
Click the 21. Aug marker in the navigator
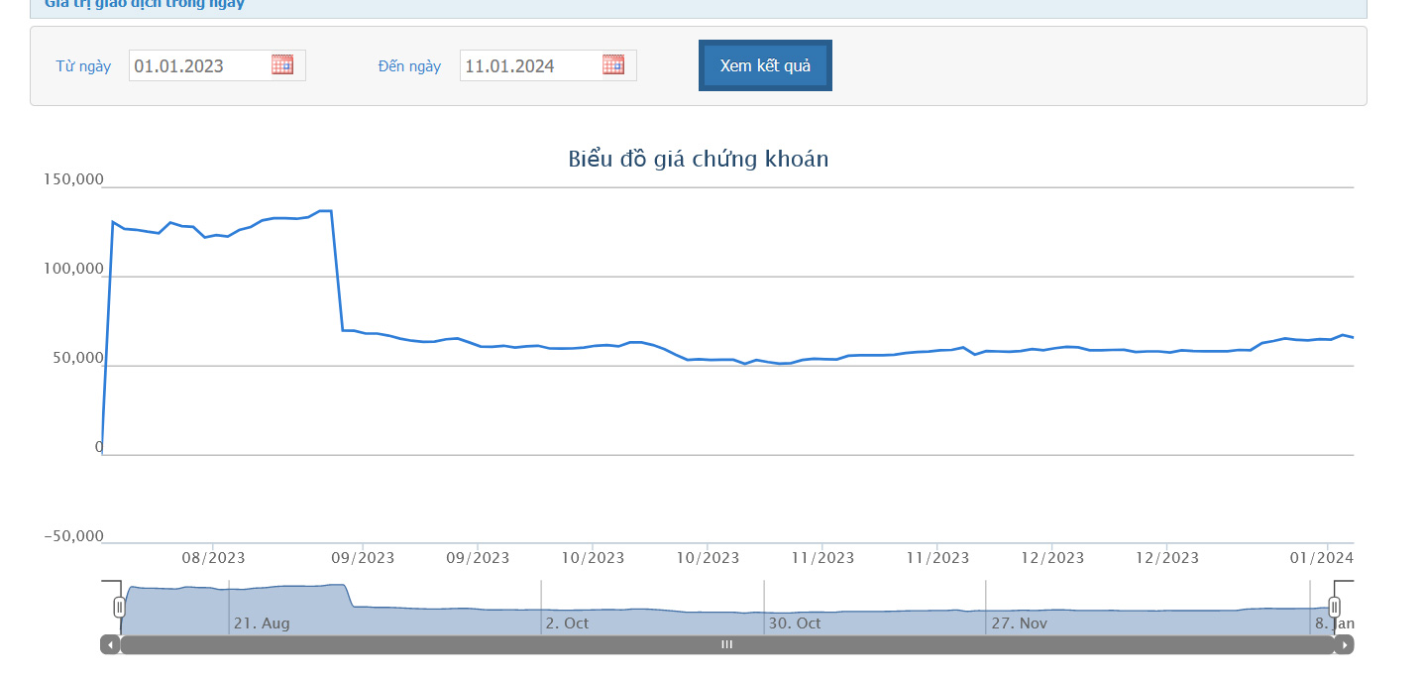click(x=262, y=623)
